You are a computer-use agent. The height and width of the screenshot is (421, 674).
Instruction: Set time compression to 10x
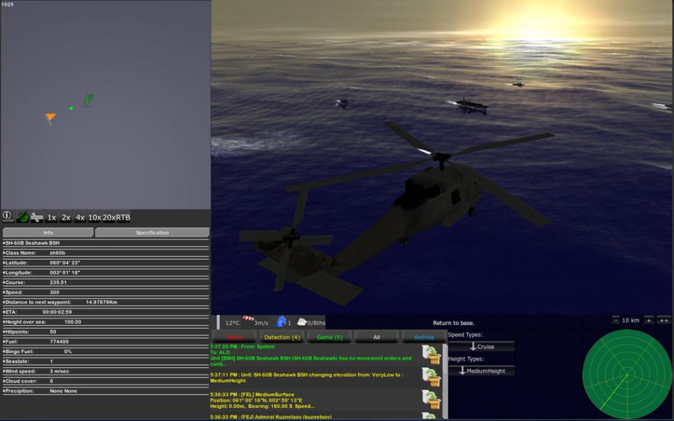point(95,217)
